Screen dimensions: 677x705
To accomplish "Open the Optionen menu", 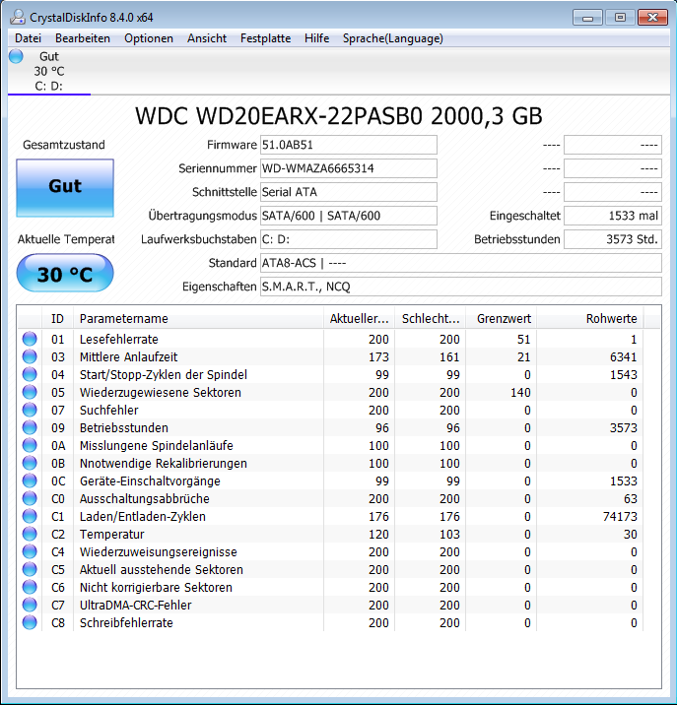I will tap(149, 38).
